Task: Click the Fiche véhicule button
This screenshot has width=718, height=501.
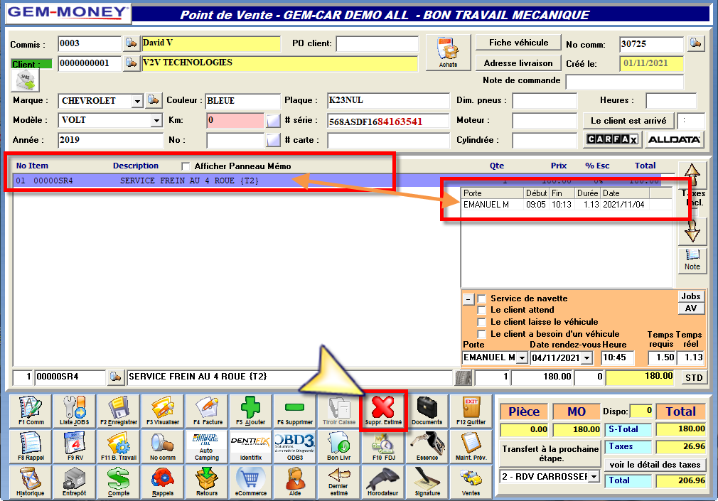Action: point(518,43)
